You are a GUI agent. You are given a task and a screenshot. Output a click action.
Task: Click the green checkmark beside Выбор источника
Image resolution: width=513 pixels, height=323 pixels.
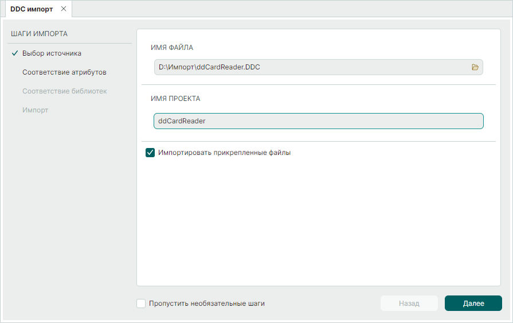coord(15,53)
